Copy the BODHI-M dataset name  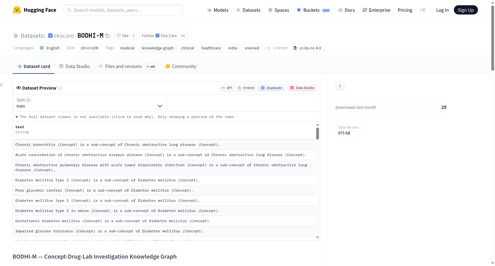click(x=107, y=36)
